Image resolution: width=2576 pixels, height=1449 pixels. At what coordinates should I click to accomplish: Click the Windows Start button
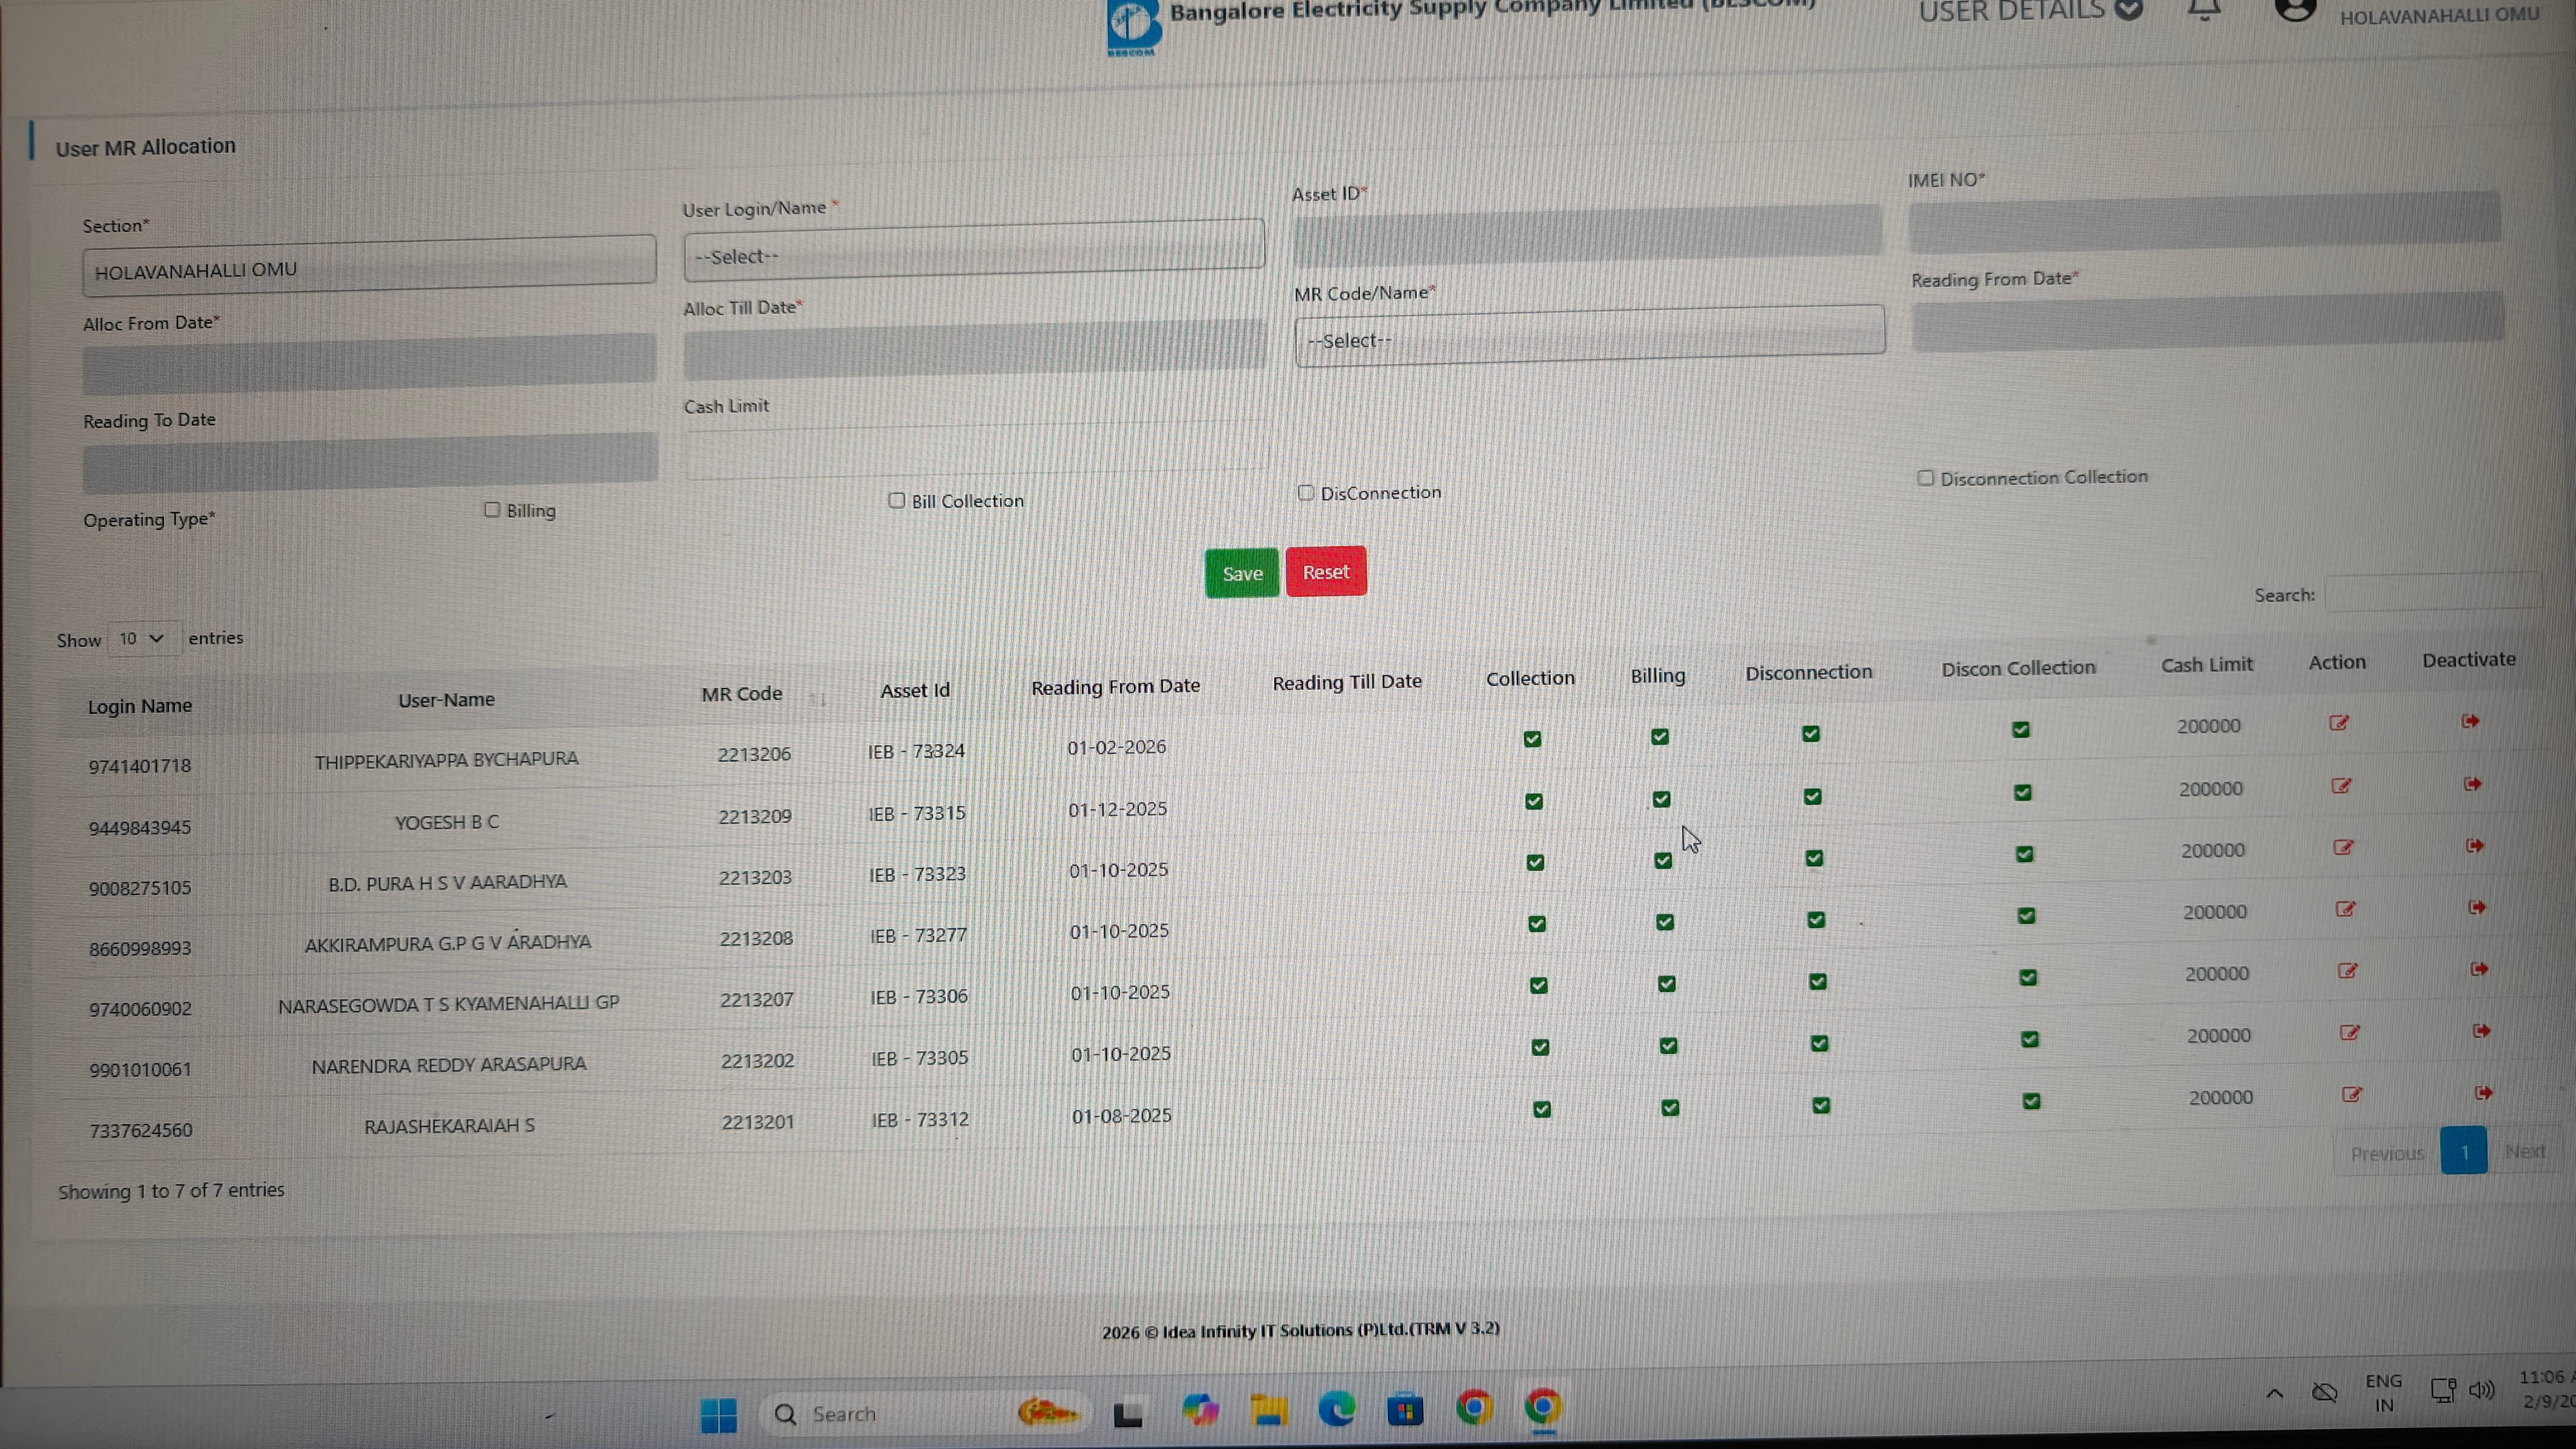click(718, 1414)
